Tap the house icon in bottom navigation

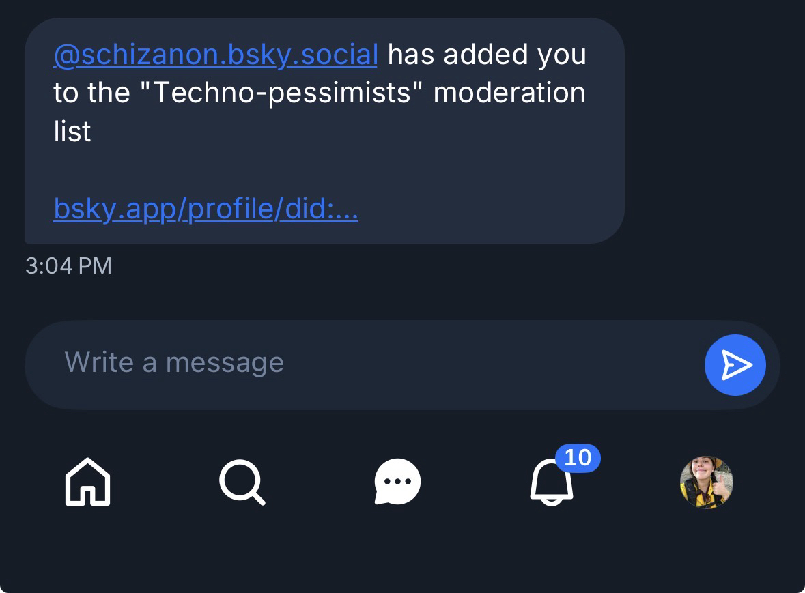[87, 482]
